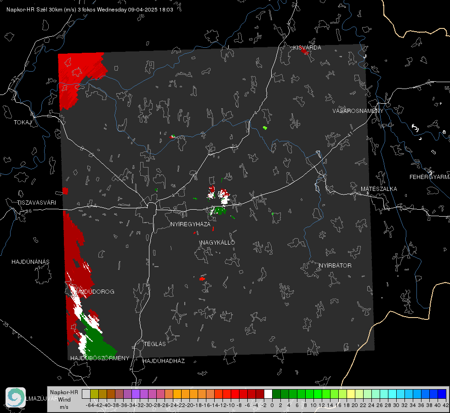Select the HAJDÚNÁNÁS city label
Image resolution: width=450 pixels, height=413 pixels.
pyautogui.click(x=30, y=262)
